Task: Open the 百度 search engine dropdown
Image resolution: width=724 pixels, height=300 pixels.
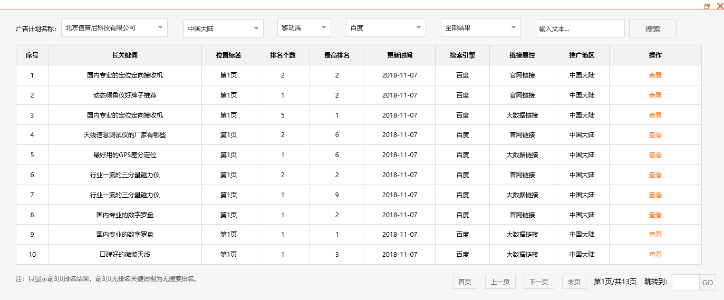Action: pyautogui.click(x=386, y=28)
